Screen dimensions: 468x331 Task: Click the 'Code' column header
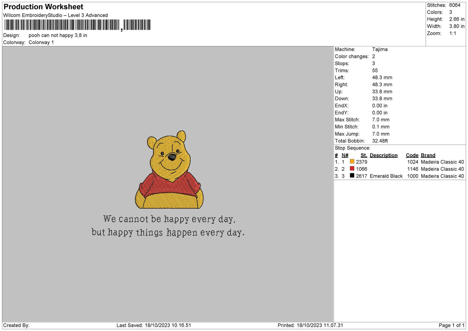[x=412, y=155]
